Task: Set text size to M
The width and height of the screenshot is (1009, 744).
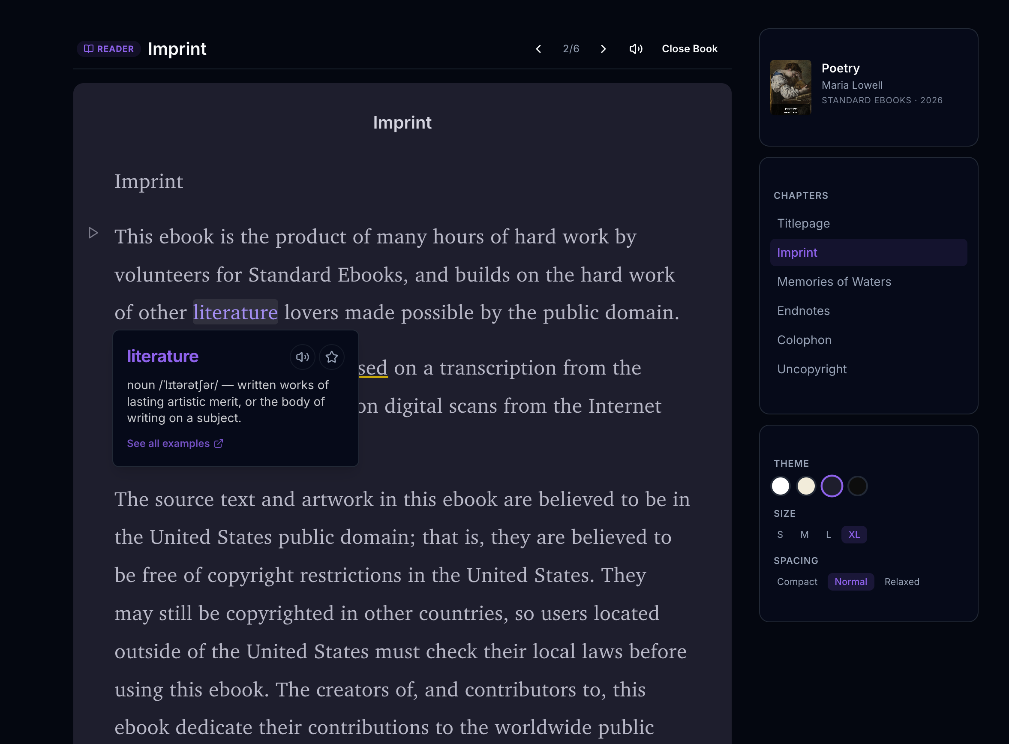Action: point(805,534)
